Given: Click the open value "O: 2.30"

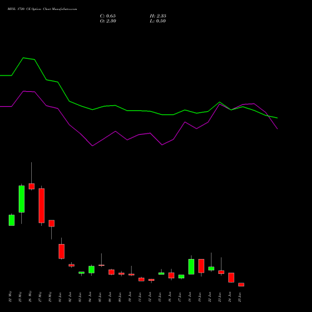Looking at the screenshot, I should tap(108, 21).
